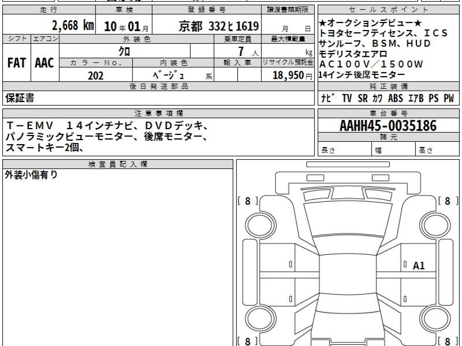Click the inspection date 10年01月
462x346 pixels.
coord(126,26)
